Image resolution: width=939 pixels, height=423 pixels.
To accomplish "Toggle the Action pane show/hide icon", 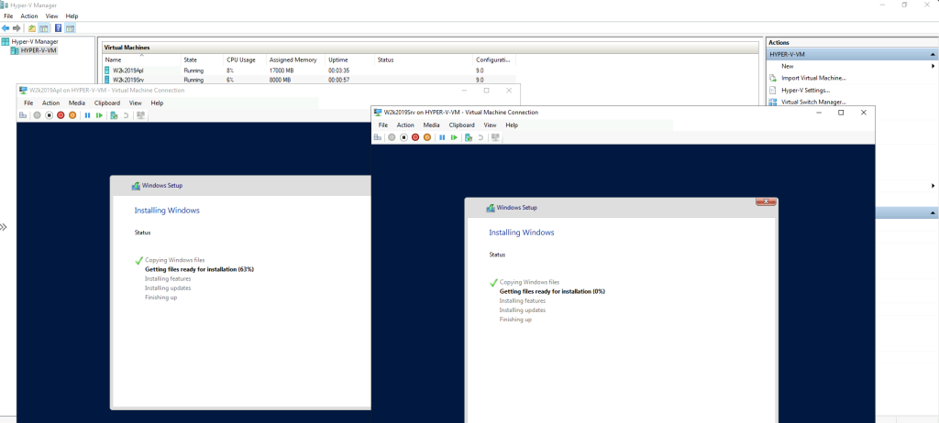I will pos(70,28).
